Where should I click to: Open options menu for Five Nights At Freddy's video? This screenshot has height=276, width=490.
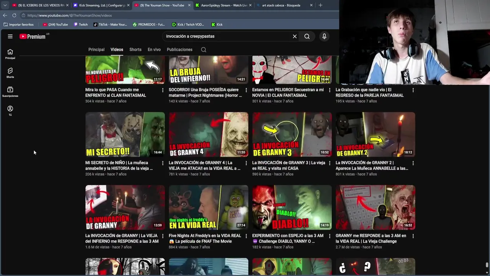tap(246, 236)
